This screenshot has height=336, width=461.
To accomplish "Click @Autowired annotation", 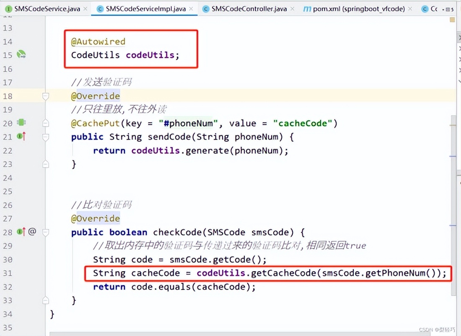I will coord(98,41).
